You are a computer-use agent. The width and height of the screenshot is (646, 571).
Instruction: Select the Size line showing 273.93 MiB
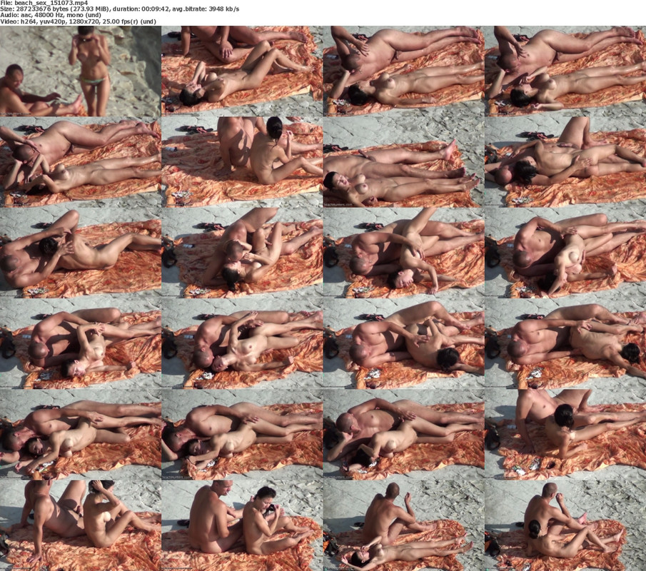(119, 9)
